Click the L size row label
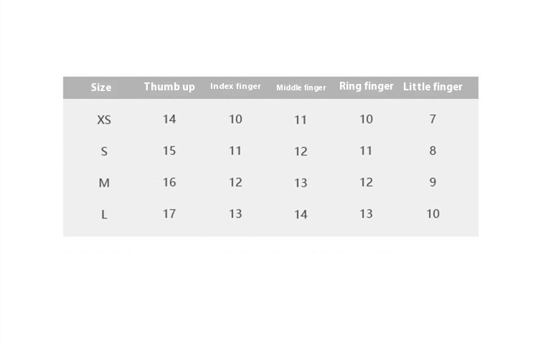This screenshot has width=538, height=347. point(104,214)
